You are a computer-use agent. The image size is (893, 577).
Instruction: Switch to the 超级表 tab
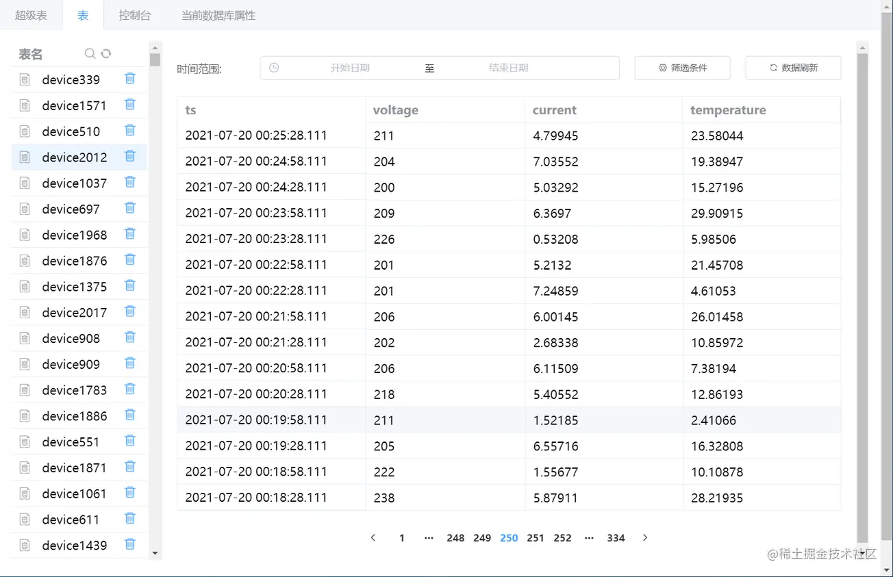point(31,15)
